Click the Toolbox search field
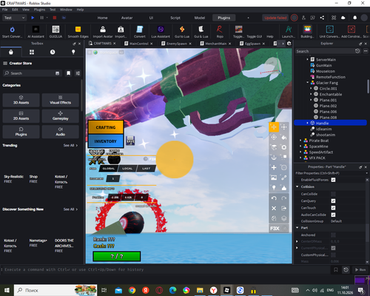This screenshot has width=370, height=296. tap(32, 73)
